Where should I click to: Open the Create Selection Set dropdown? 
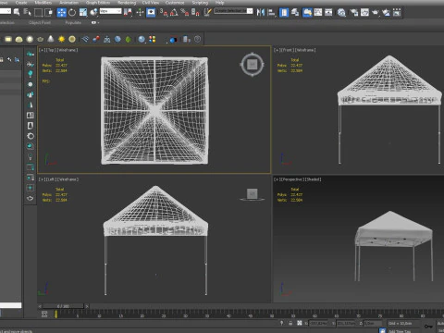[233, 11]
